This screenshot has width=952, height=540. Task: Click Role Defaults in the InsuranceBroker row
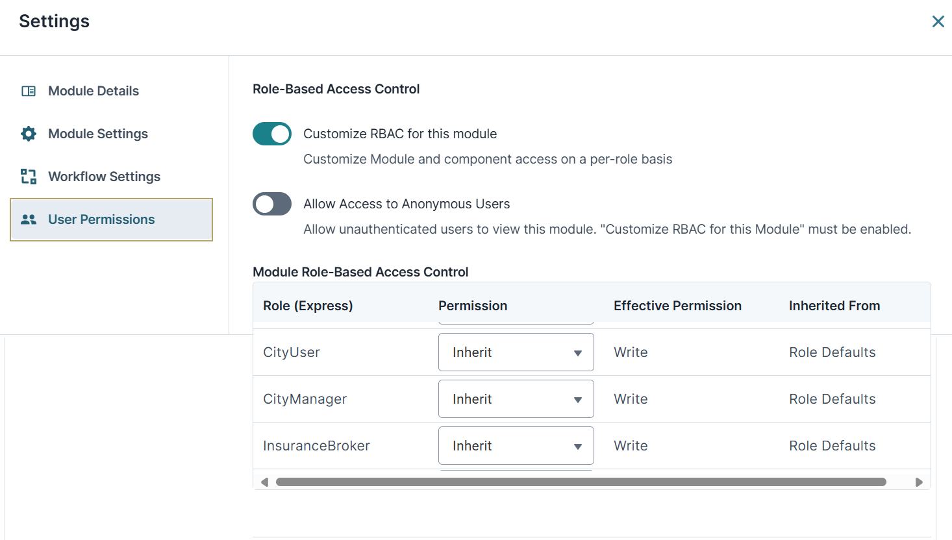click(833, 446)
